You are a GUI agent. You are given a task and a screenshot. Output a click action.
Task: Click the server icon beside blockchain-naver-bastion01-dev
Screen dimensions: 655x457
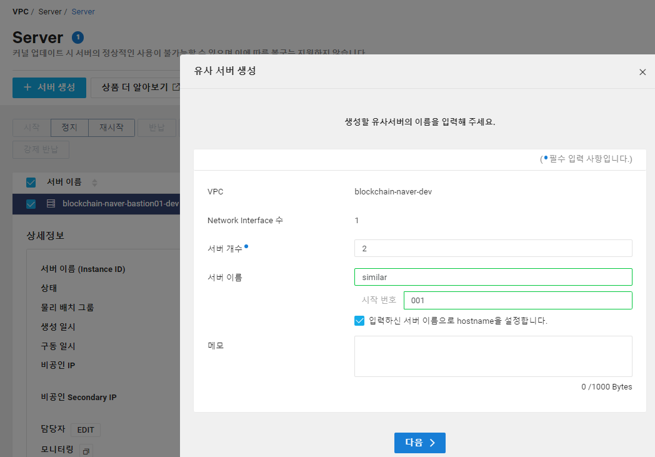(51, 203)
